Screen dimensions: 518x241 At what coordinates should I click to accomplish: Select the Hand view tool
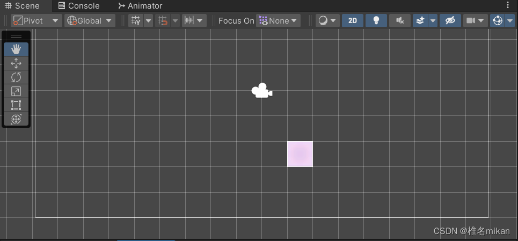tap(16, 49)
